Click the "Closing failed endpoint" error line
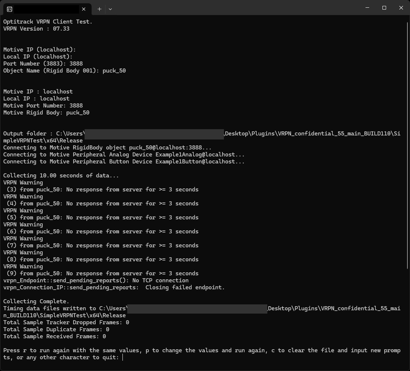The height and width of the screenshot is (371, 410). (x=114, y=287)
